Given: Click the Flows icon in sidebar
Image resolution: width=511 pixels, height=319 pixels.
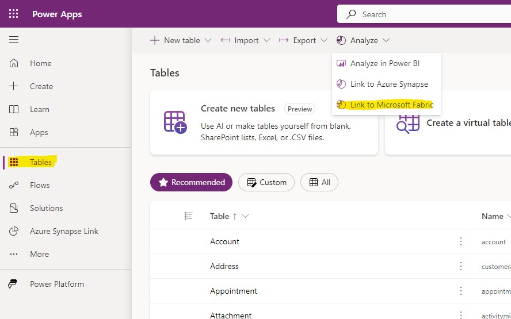Looking at the screenshot, I should 14,185.
